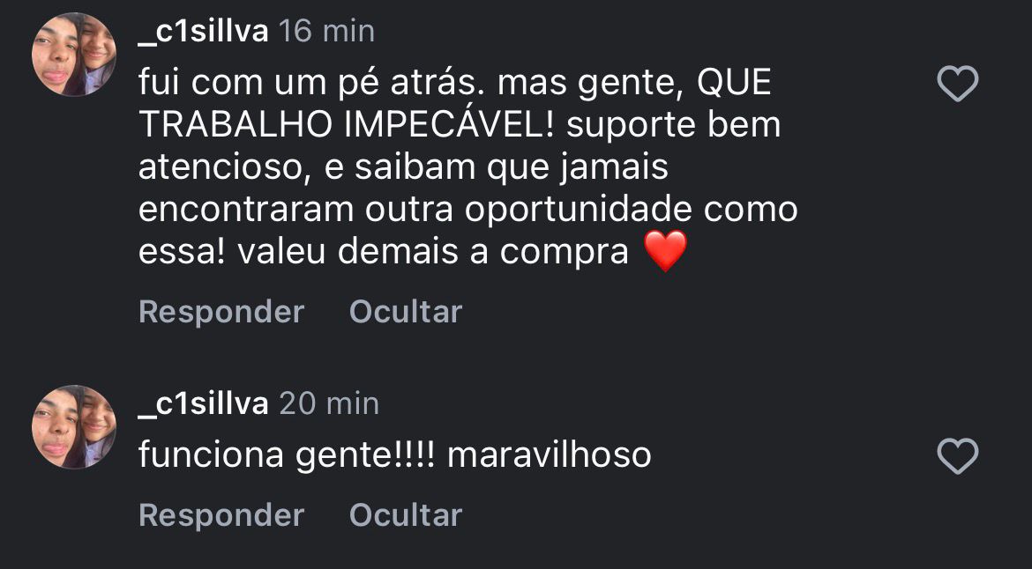Click the red heart emoji in comment

[x=666, y=253]
